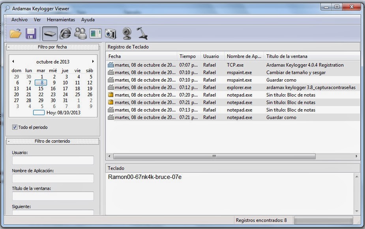365x229 pixels.
Task: Click horizontal scrollbar thumb of log list
Action: click(x=214, y=156)
